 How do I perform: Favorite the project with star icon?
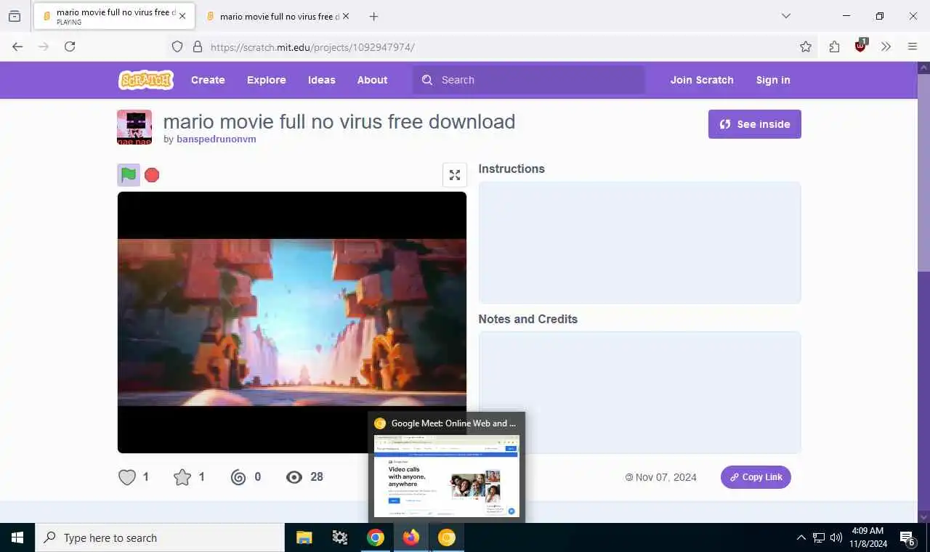coord(182,477)
